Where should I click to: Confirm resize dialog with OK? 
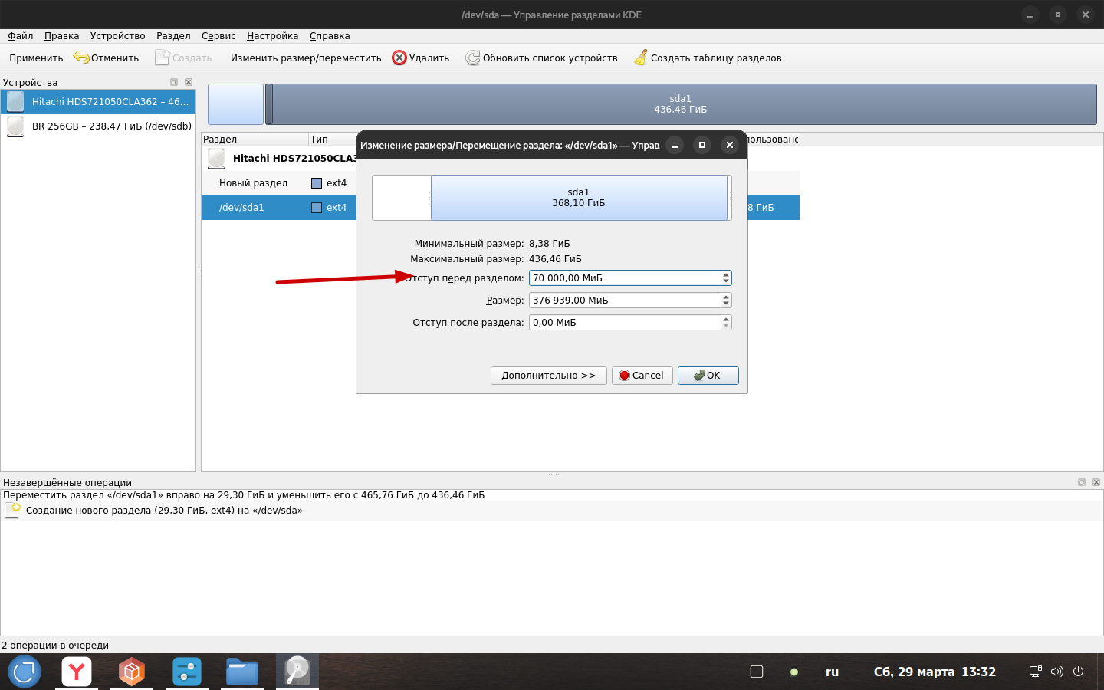pyautogui.click(x=708, y=376)
